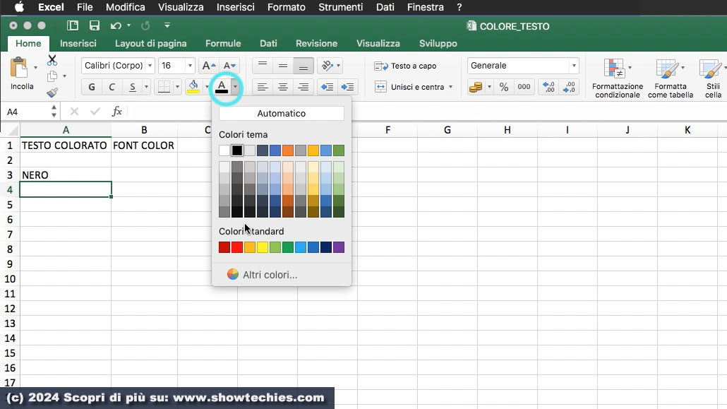The width and height of the screenshot is (727, 409).
Task: Select column H header
Action: pos(507,130)
